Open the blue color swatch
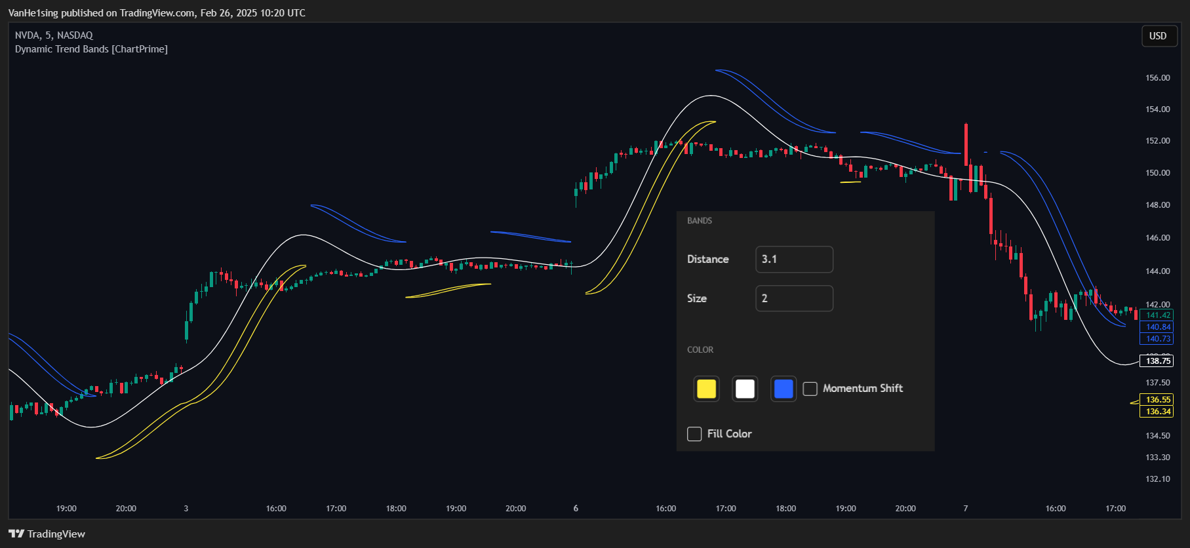The width and height of the screenshot is (1190, 548). pos(783,389)
